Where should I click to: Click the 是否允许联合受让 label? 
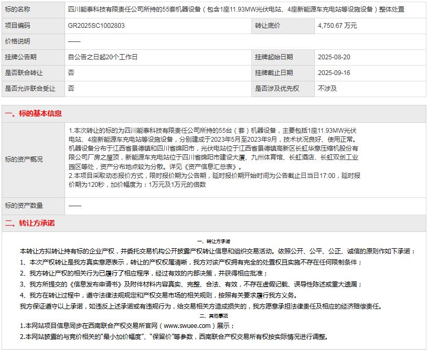pos(30,89)
